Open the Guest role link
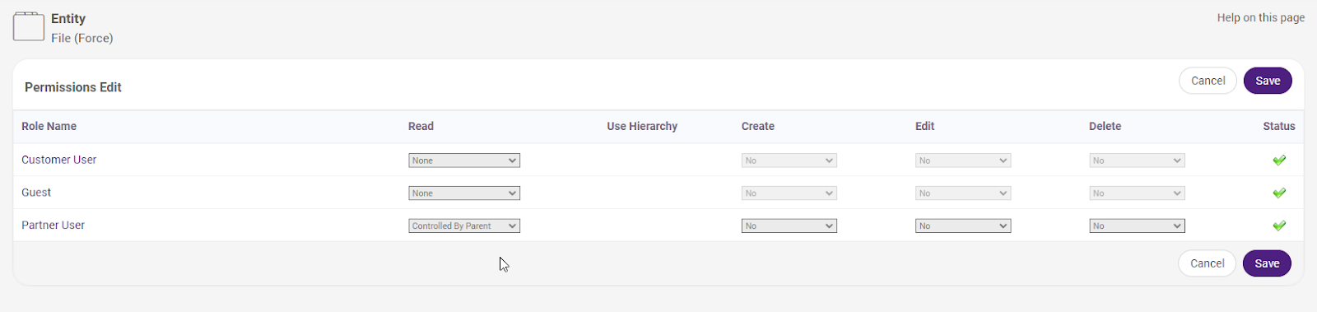 [x=36, y=193]
